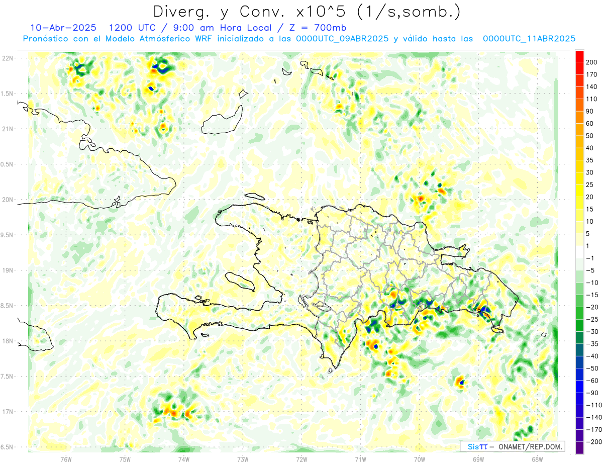Click the 75W longitude label

125,458
